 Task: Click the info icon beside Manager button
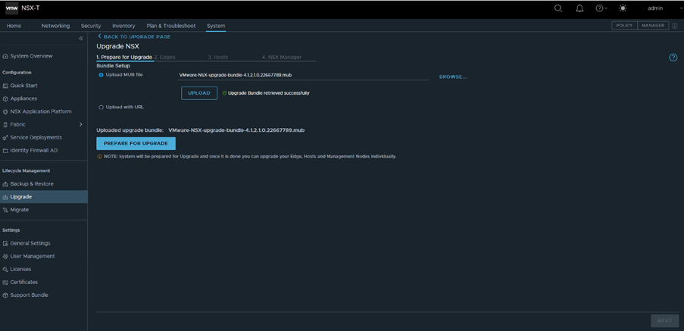[x=674, y=26]
